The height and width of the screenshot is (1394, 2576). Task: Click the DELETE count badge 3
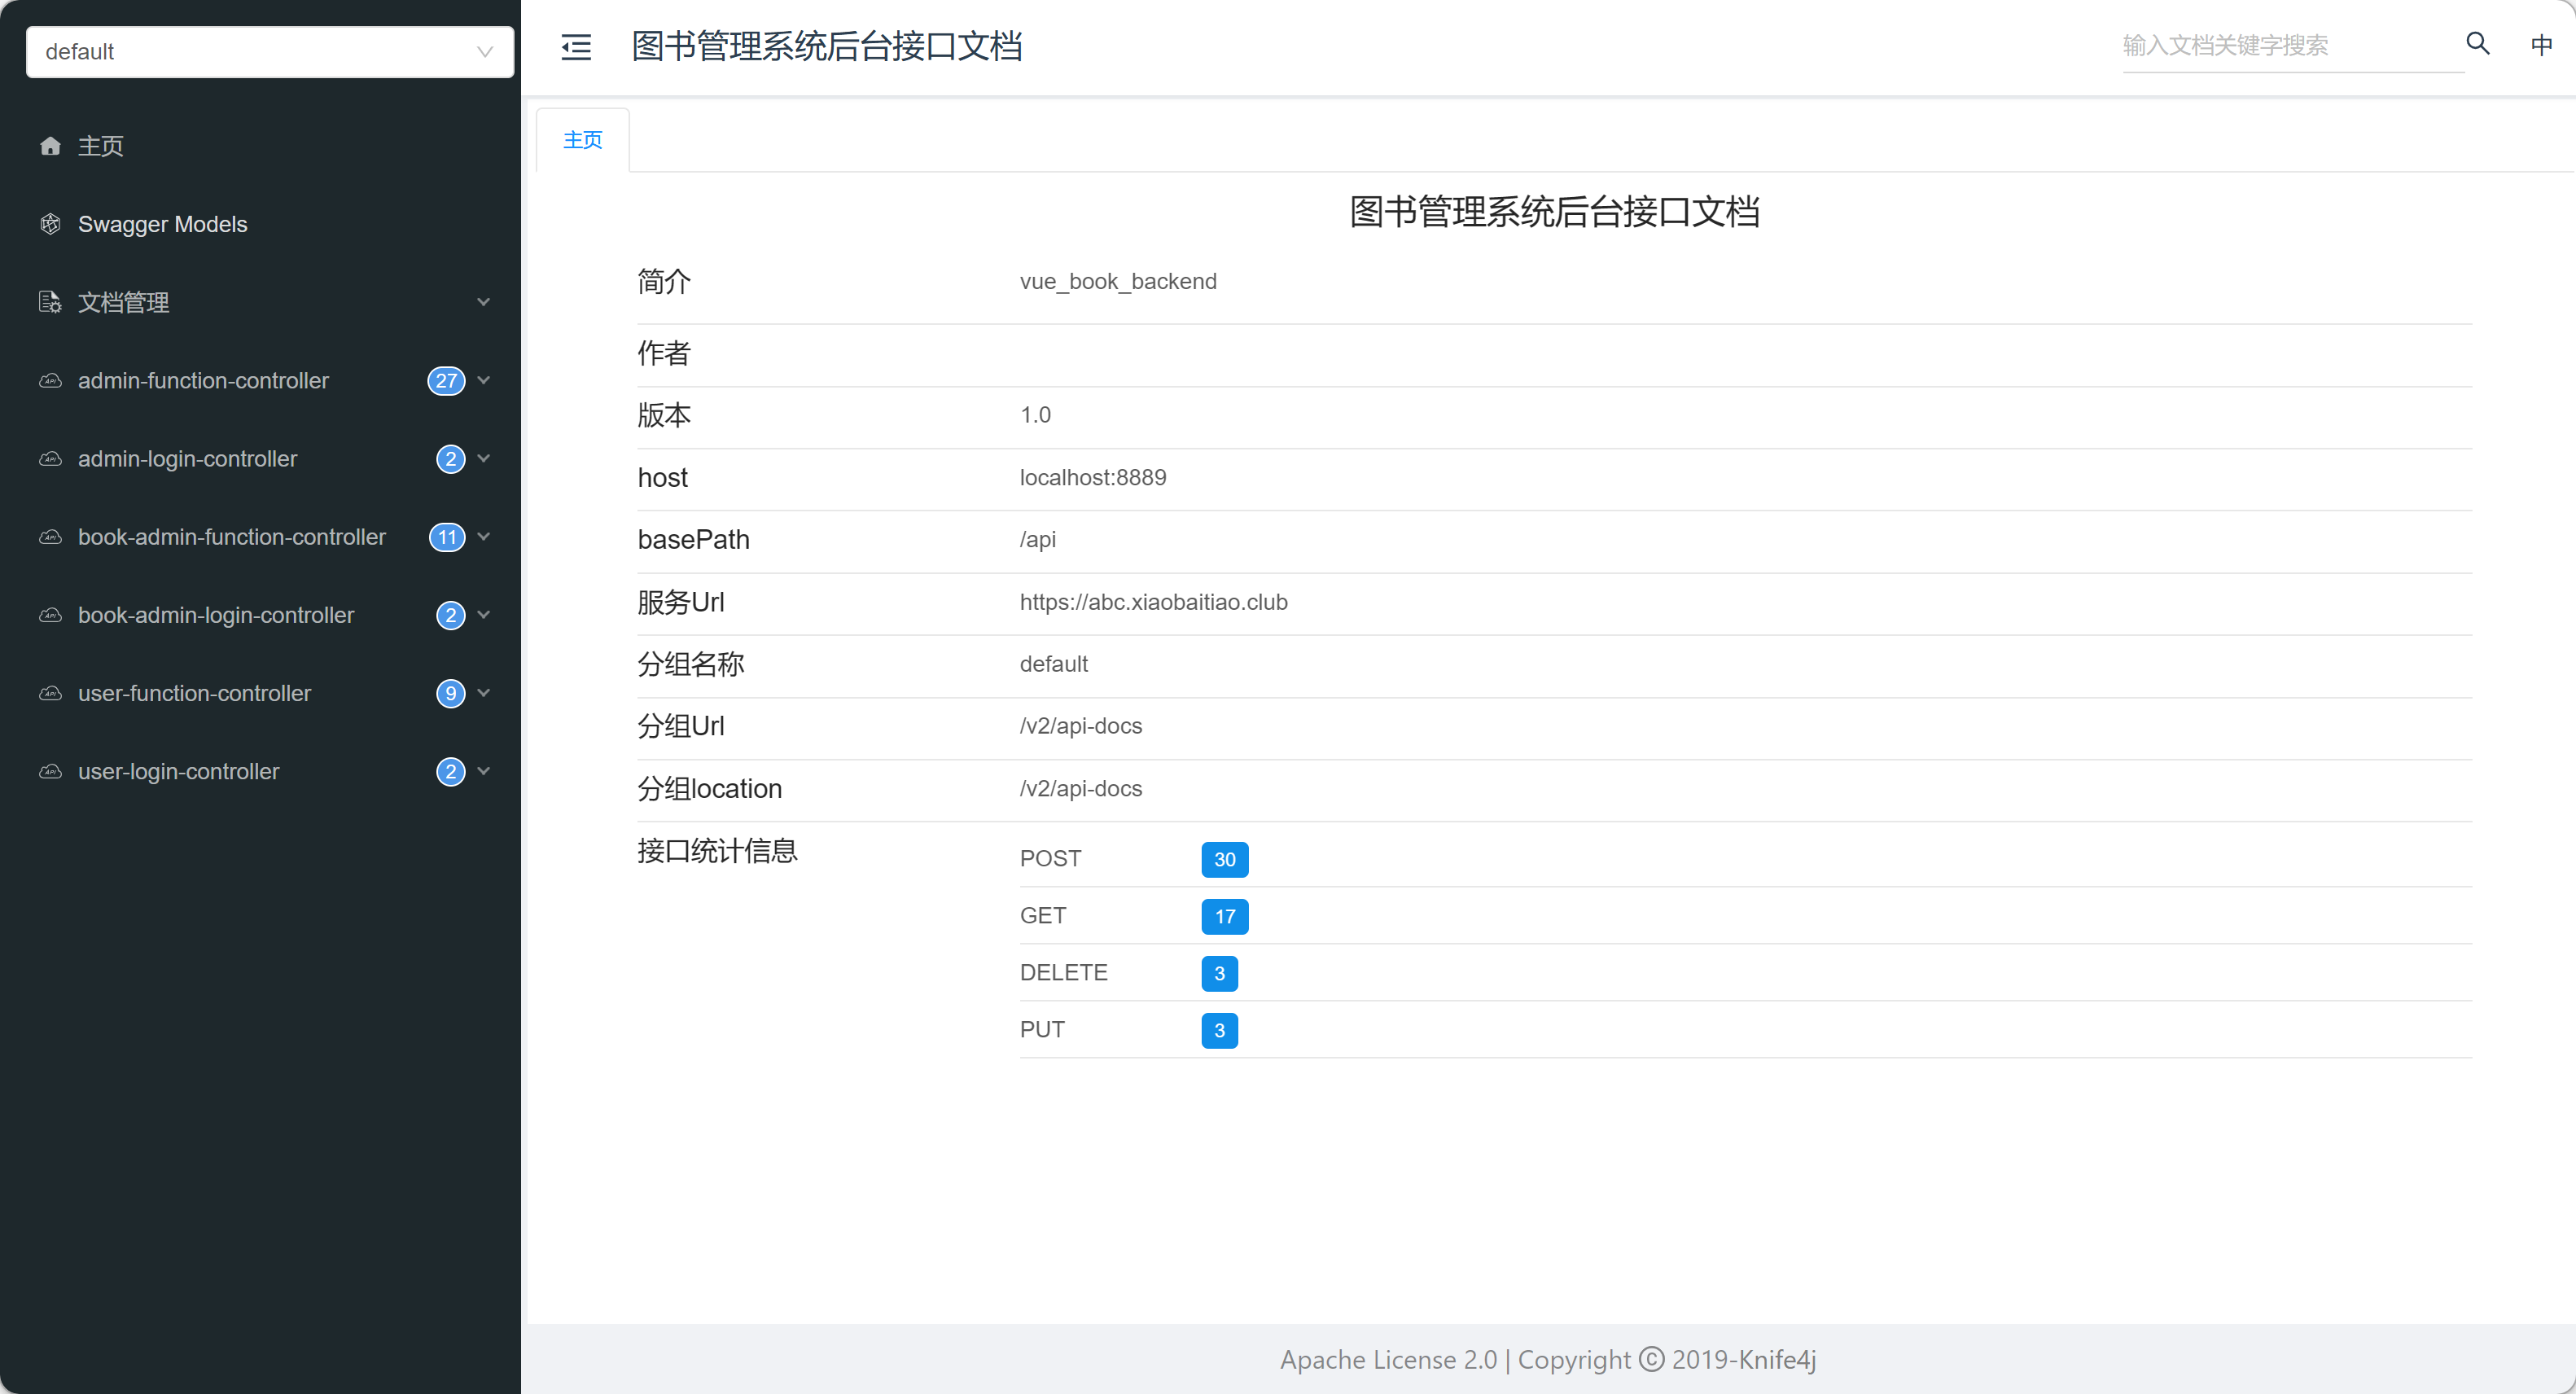click(1220, 973)
